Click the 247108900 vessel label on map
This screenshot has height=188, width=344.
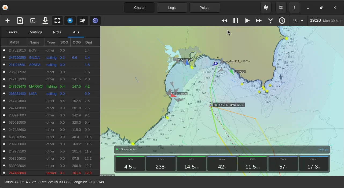(180, 94)
